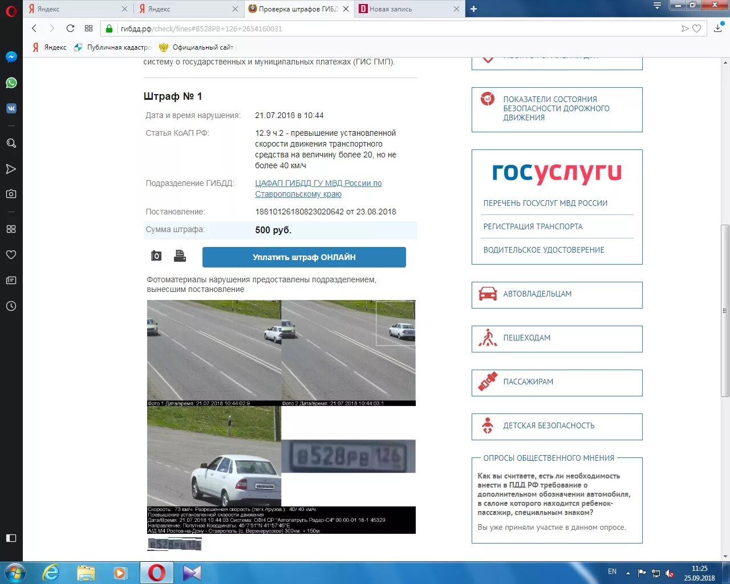Open Перечень госуслуг МВД России

(x=545, y=203)
